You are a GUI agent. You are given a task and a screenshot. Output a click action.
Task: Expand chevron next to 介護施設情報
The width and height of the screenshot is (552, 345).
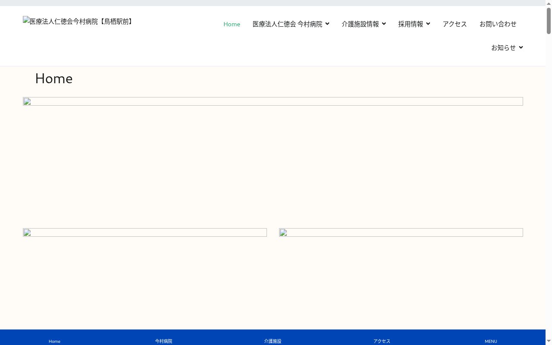pos(384,24)
